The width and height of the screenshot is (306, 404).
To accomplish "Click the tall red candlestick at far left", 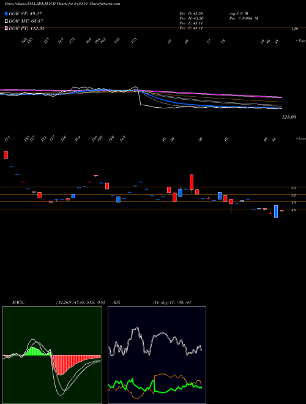I will 6,155.
